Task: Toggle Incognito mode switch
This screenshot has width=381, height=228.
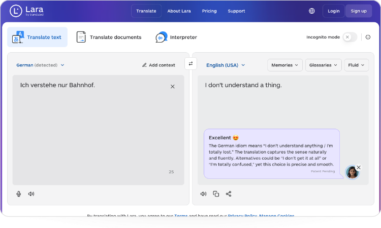Action: [x=350, y=37]
